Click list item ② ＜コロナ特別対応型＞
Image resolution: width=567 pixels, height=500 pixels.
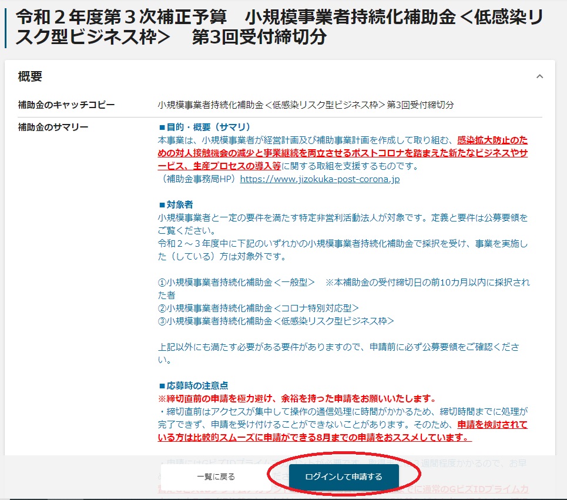click(x=258, y=308)
